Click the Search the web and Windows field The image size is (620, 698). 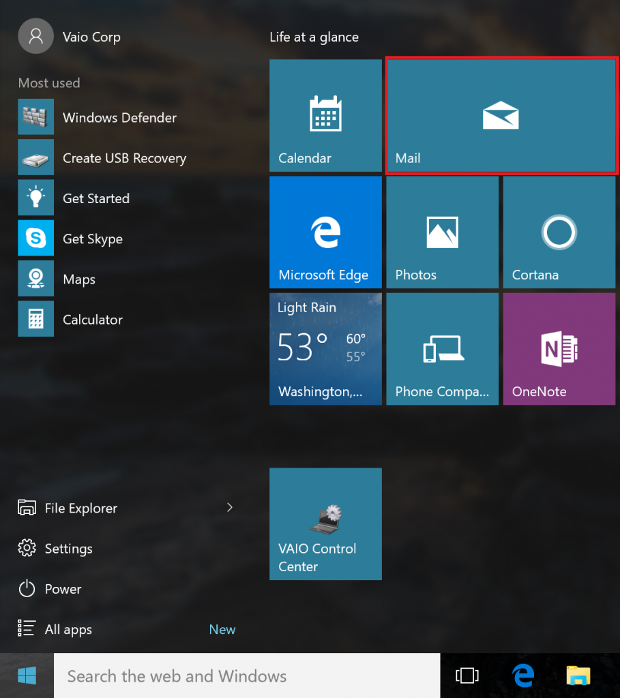[x=246, y=676]
